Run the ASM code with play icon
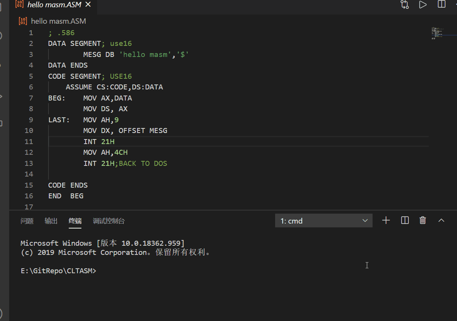Screen dimensions: 457x321 point(423,4)
